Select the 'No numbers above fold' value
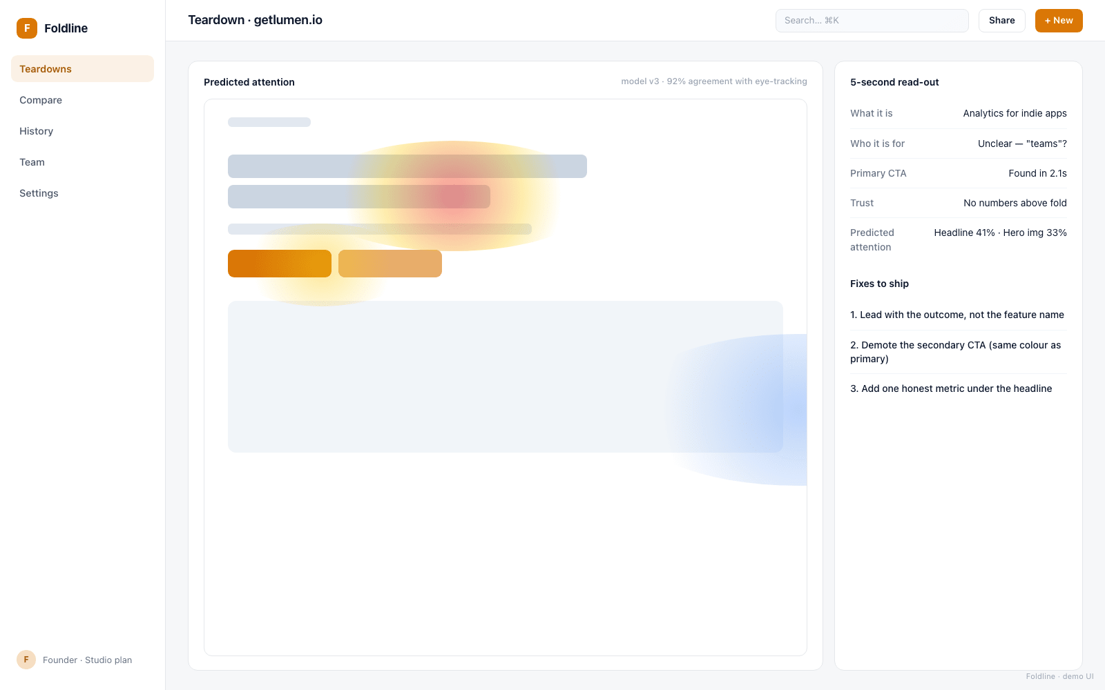Viewport: 1105px width, 690px height. click(x=1015, y=203)
